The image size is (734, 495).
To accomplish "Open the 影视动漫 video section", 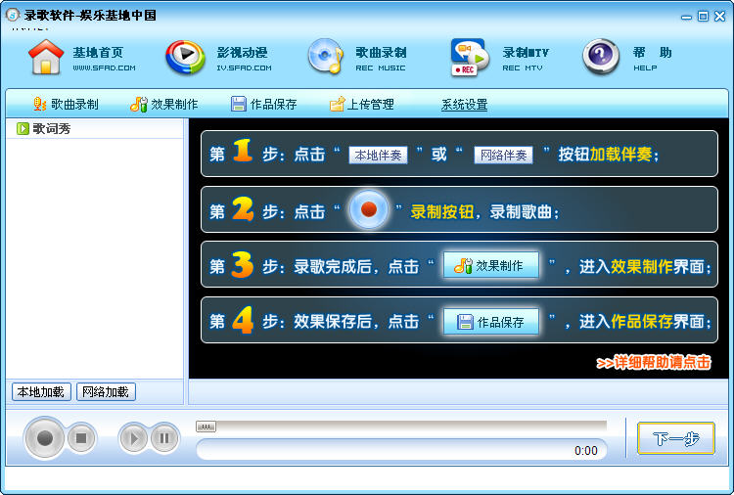I will point(185,57).
